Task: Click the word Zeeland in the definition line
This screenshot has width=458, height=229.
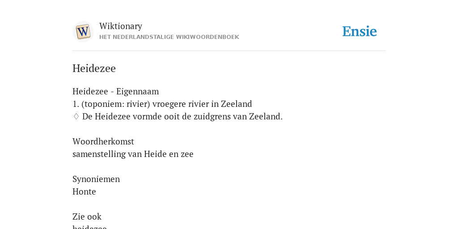Action: tap(236, 104)
